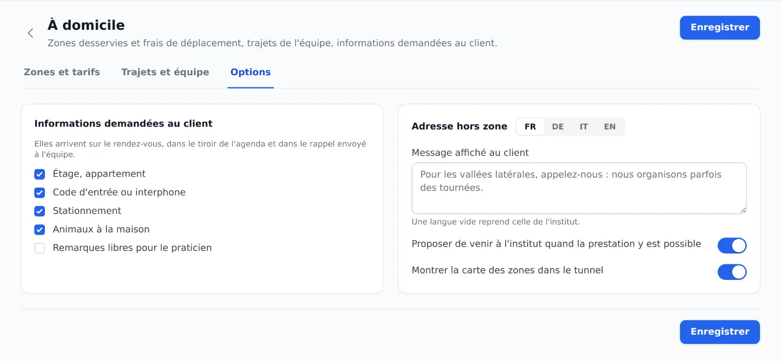
Task: Click the bottom Enregistrer button
Action: click(719, 332)
